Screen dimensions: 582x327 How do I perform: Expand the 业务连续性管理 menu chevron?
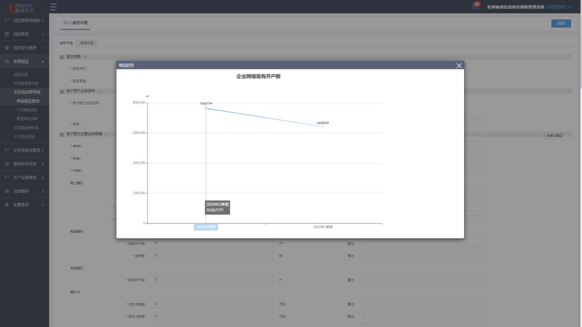[x=43, y=150]
